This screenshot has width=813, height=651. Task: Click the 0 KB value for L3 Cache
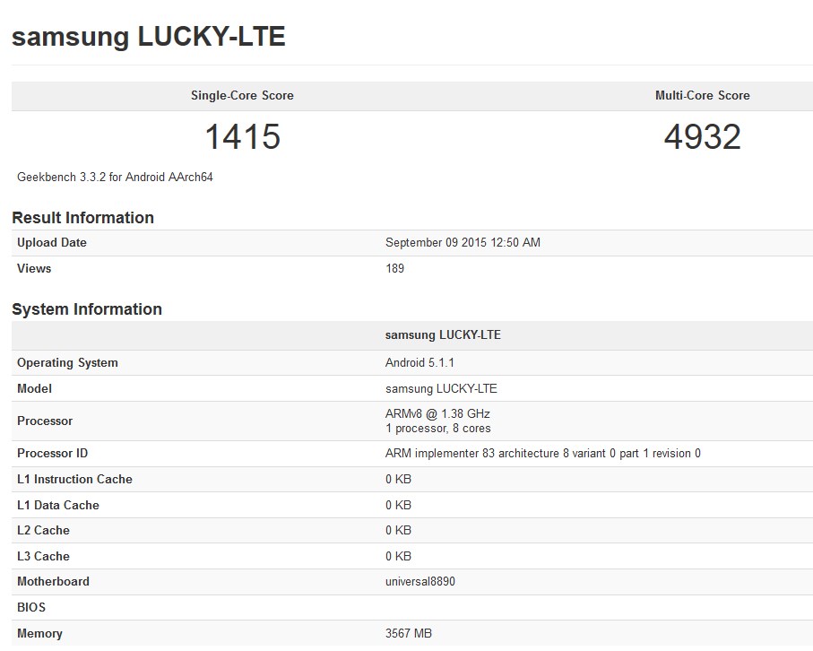398,556
